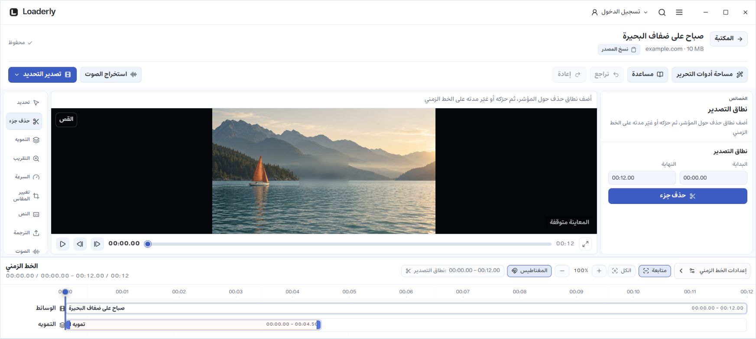
Task: Open the تسجيل الدخول account dropdown
Action: point(619,12)
